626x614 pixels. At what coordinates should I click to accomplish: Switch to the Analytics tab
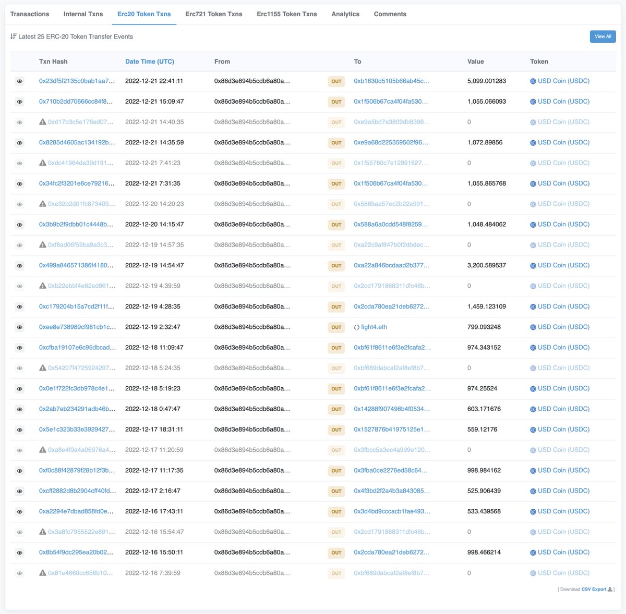coord(345,14)
